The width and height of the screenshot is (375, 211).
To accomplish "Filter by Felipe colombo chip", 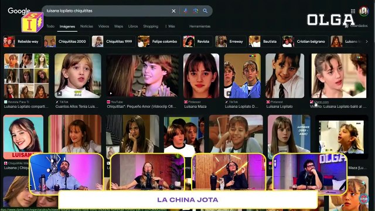I will [x=159, y=42].
